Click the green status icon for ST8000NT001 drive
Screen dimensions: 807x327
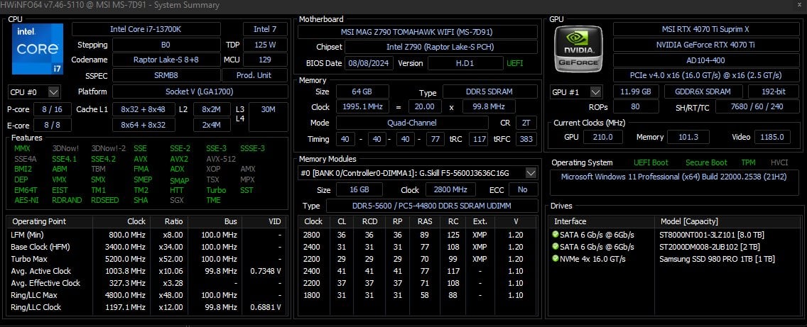(x=555, y=235)
